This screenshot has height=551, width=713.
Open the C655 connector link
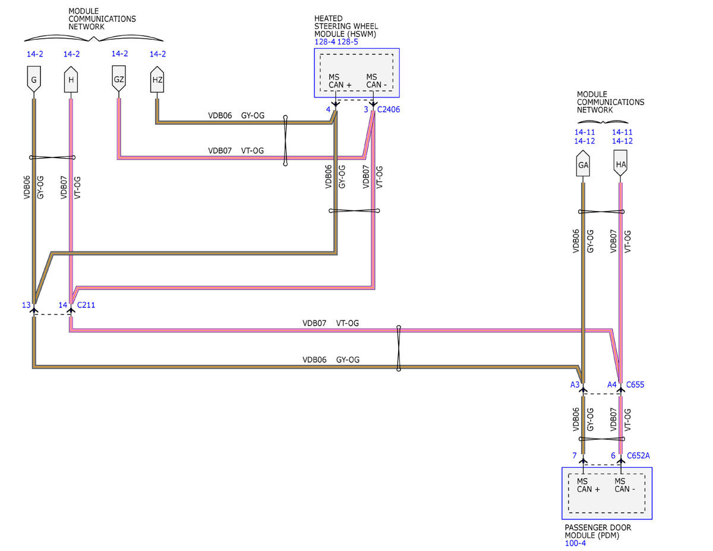tap(635, 385)
